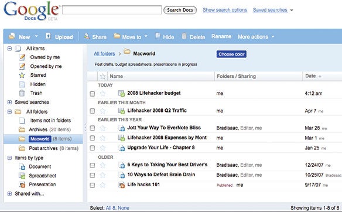Viewport: 342px width, 212px height.
Task: Expand the Saved searches tree node
Action: point(9,102)
